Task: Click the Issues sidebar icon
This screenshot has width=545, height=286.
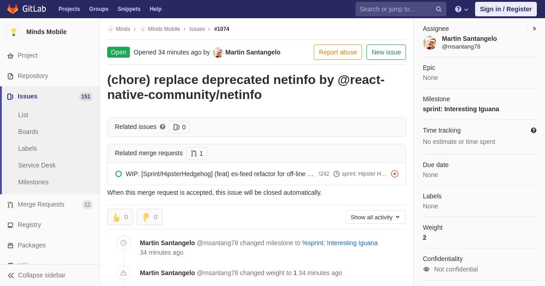Action: pyautogui.click(x=10, y=97)
